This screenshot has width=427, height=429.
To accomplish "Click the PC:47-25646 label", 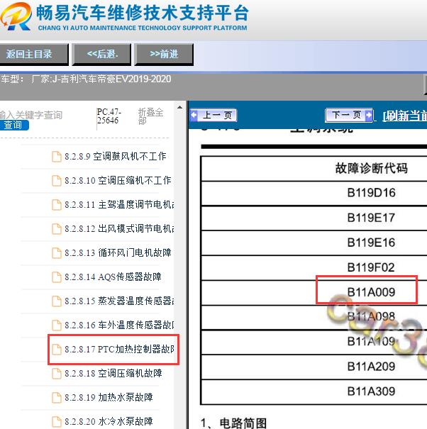I will click(109, 116).
